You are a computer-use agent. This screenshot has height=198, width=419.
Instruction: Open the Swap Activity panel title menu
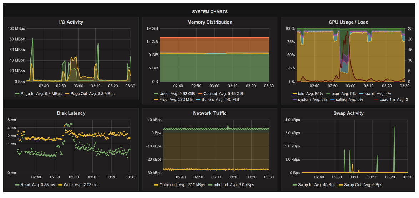coord(348,113)
